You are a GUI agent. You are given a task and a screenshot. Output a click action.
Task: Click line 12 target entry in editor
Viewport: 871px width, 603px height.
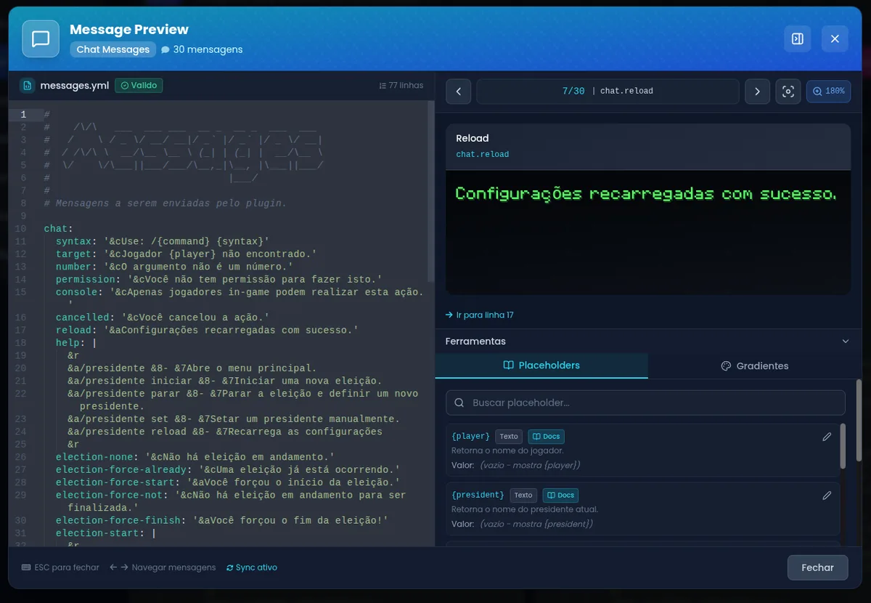tap(187, 254)
